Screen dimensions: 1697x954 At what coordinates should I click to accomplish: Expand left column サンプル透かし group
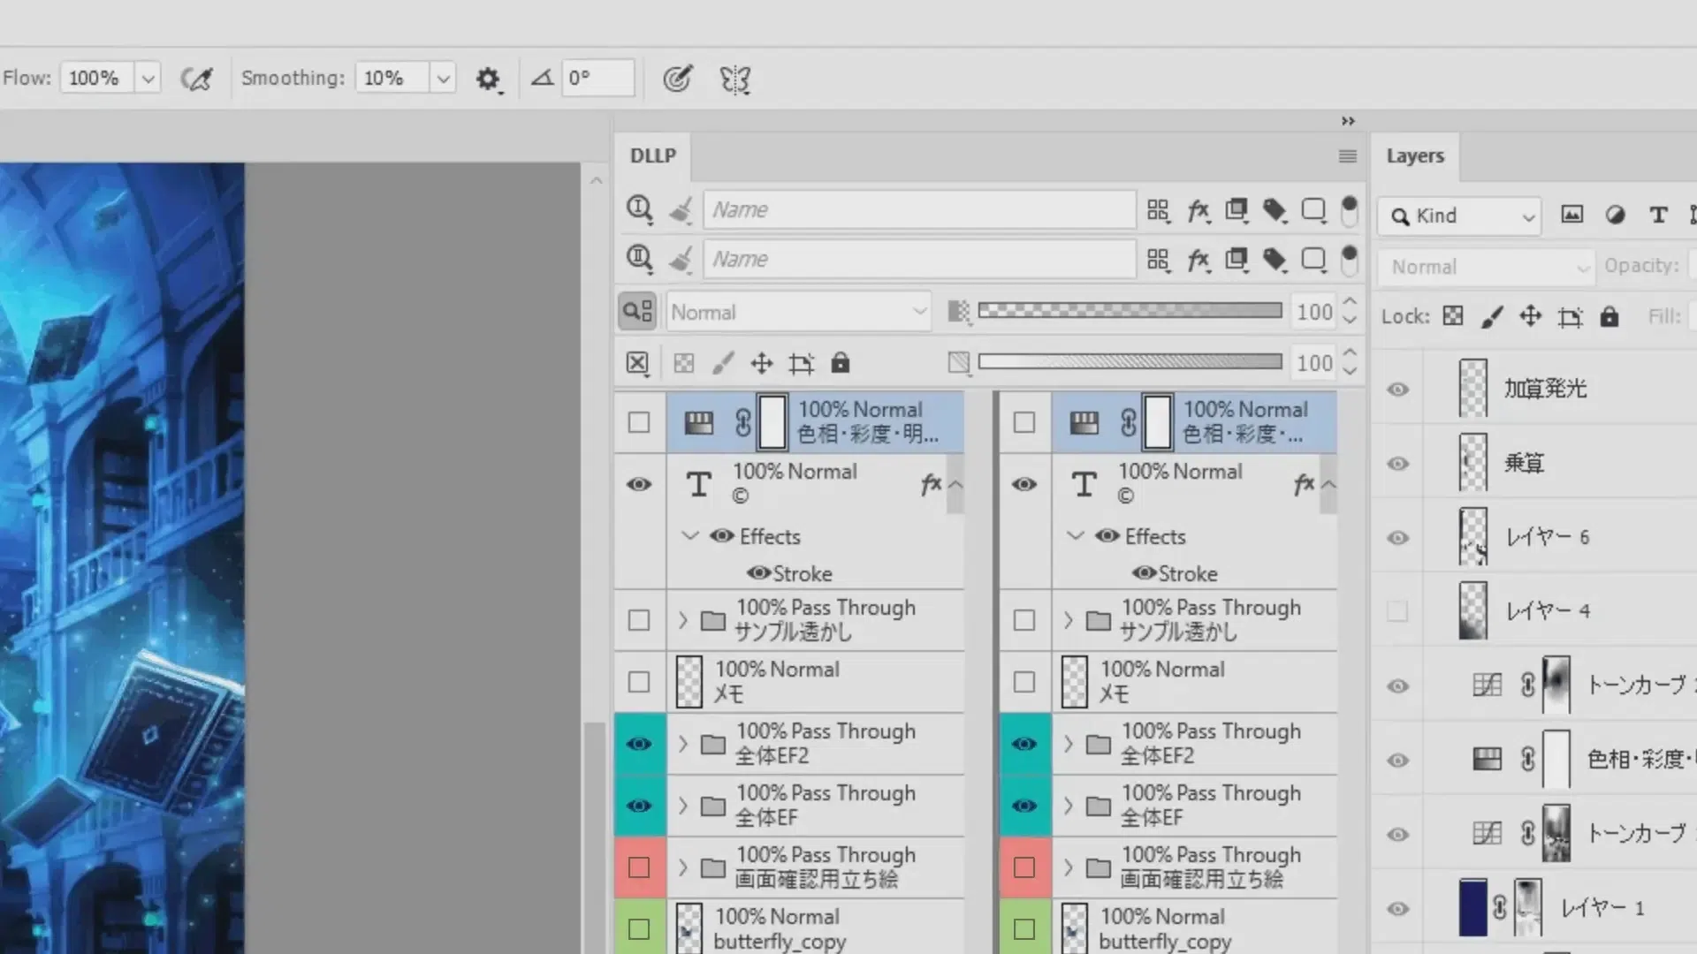point(682,620)
